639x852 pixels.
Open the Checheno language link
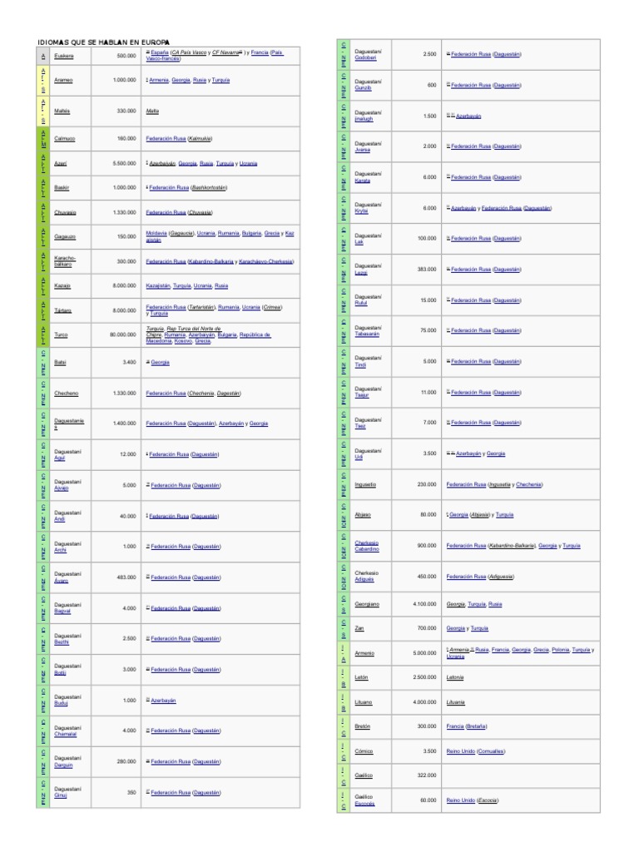click(x=67, y=394)
